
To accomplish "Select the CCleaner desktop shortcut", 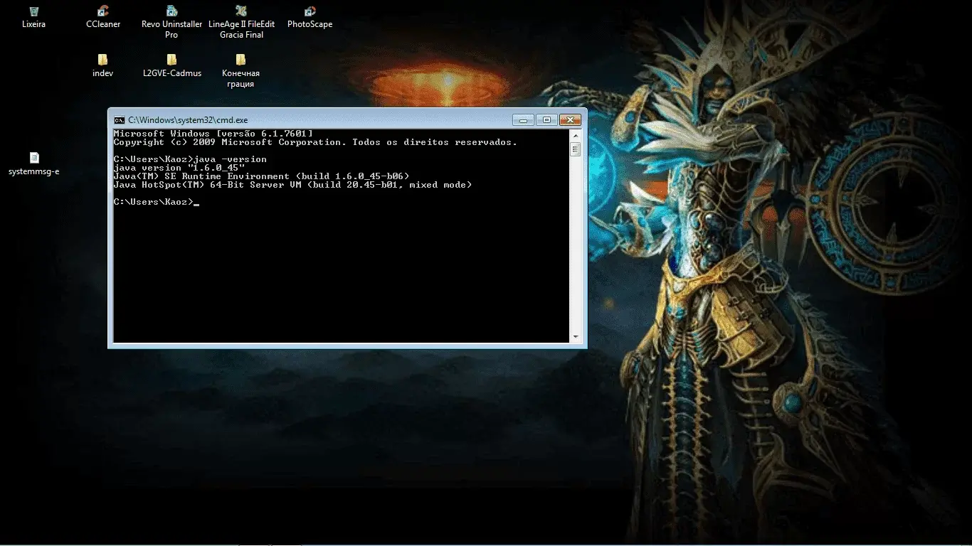I will coord(103,17).
